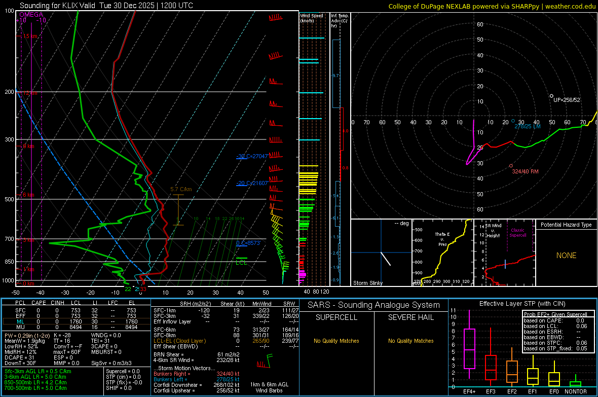
Task: Click the 'maxT = 60F' value
Action: point(67,352)
